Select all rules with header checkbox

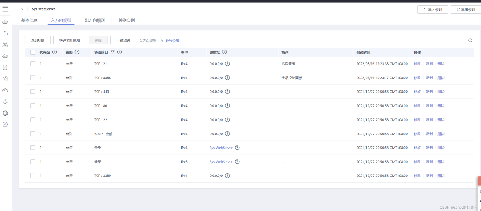click(33, 53)
